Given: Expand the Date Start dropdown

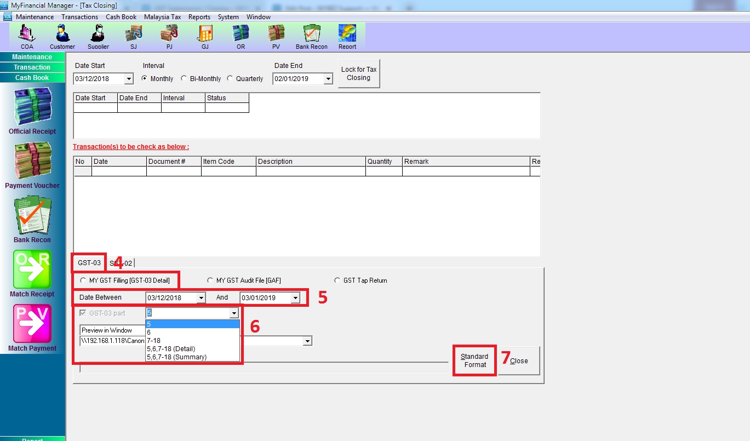Looking at the screenshot, I should click(129, 79).
